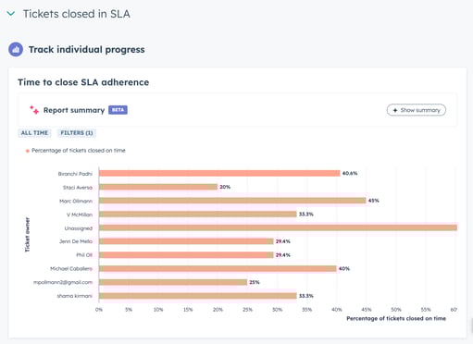Click the Tickets closed in SLA heading
473x344 pixels.
point(77,14)
